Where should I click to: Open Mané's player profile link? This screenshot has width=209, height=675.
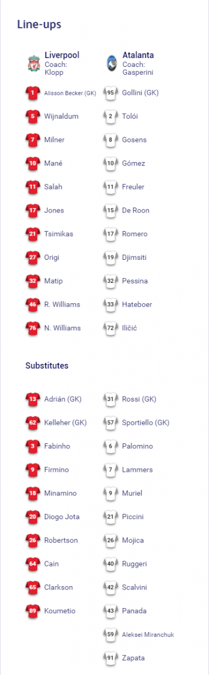click(53, 163)
